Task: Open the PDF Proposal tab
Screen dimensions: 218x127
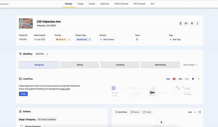Action: pos(140,4)
